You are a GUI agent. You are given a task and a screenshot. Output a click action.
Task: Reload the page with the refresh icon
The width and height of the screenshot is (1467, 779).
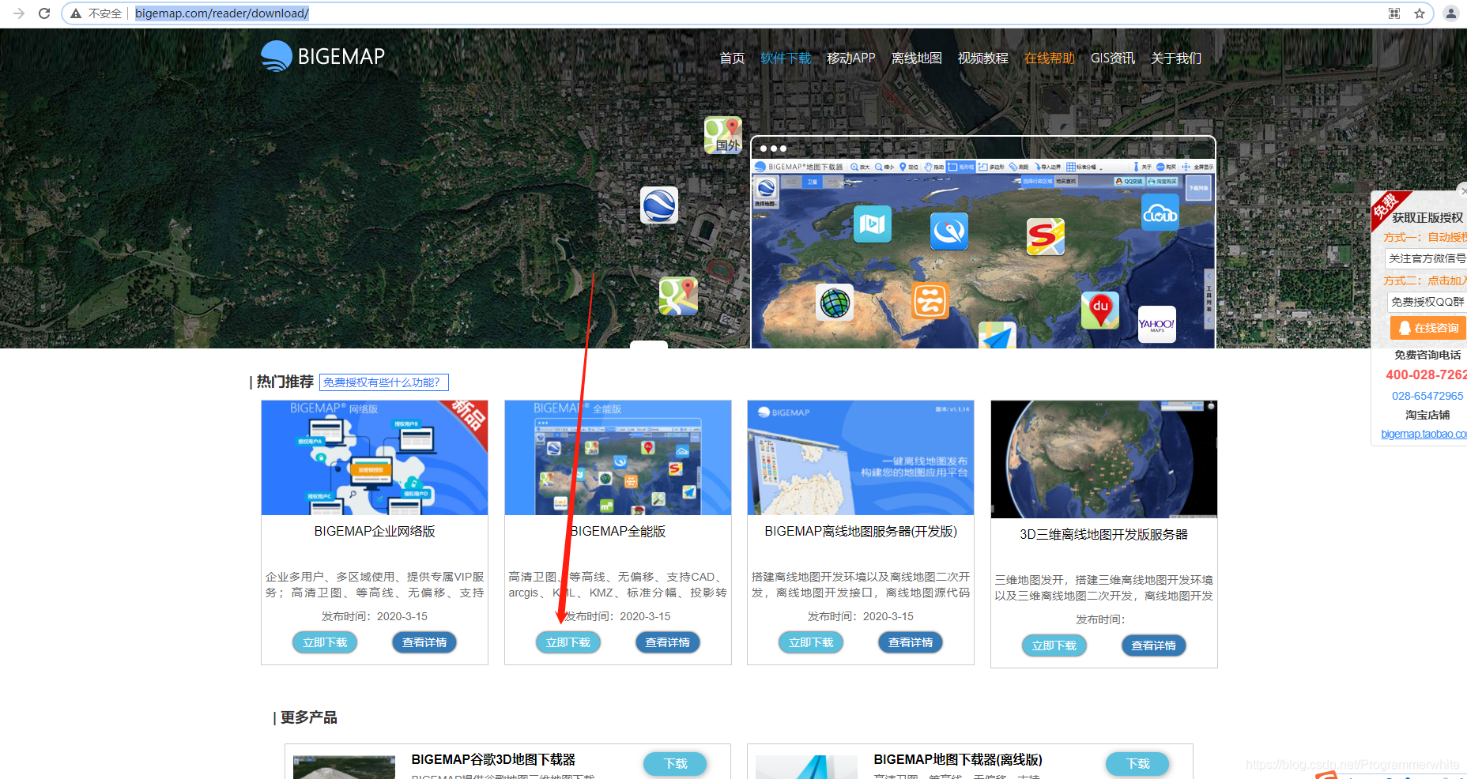[x=44, y=13]
